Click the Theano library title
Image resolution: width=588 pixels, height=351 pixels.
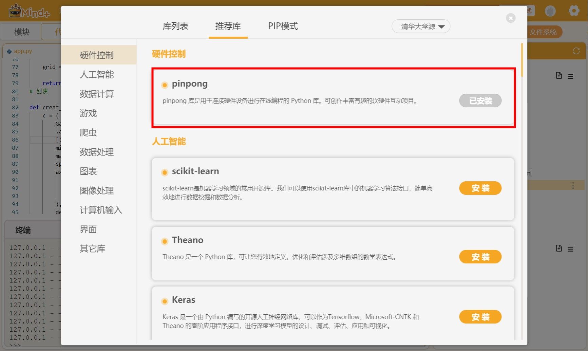pyautogui.click(x=188, y=240)
